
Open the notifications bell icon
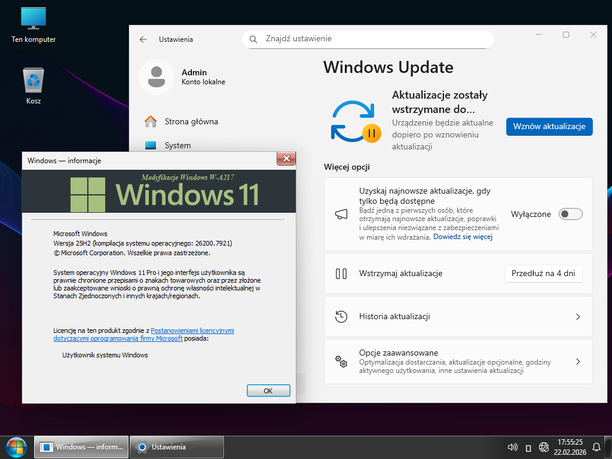point(596,447)
